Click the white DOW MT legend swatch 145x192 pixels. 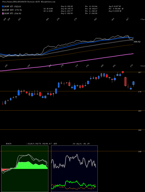[3, 10]
